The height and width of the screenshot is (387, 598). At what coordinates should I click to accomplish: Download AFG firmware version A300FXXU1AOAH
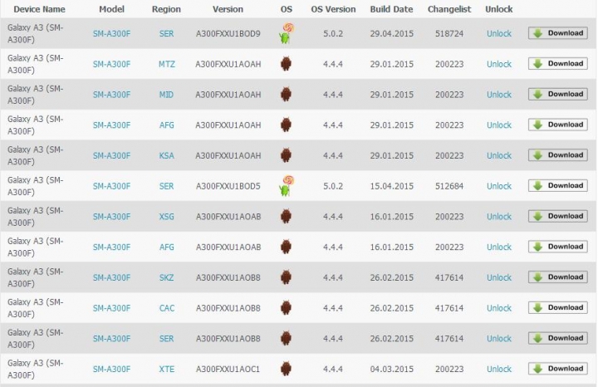pos(558,125)
